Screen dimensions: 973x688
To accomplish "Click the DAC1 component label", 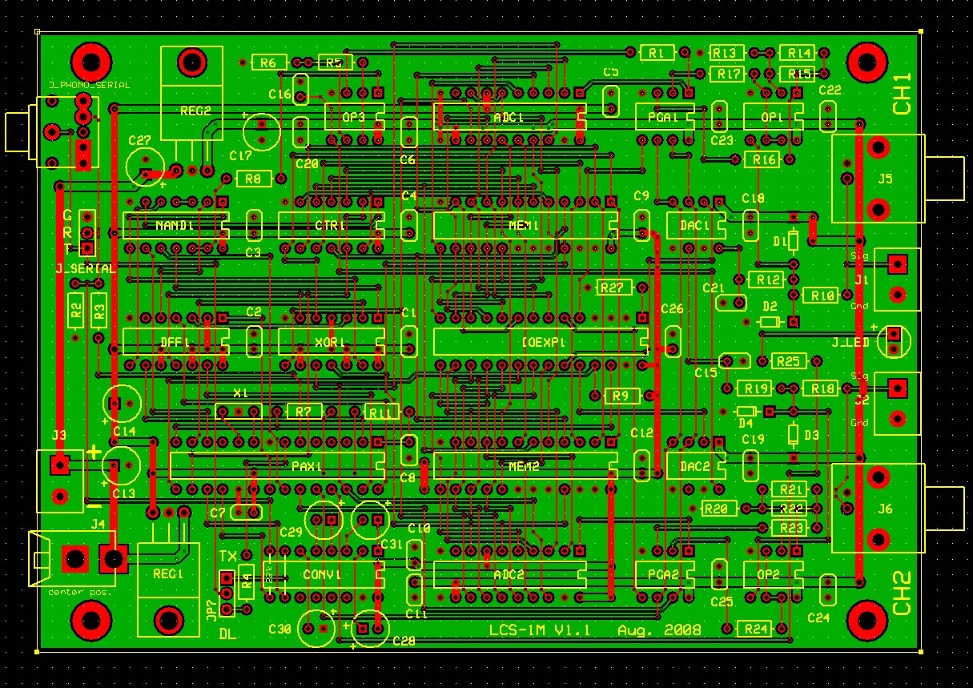I will tap(694, 225).
